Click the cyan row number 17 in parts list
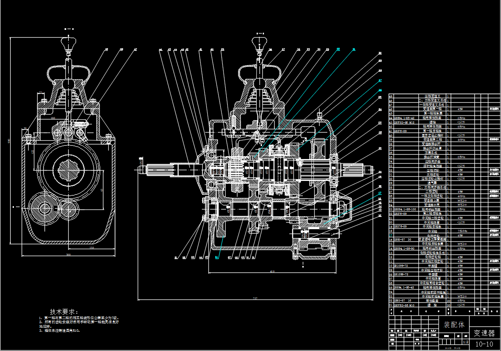 pos(391,235)
